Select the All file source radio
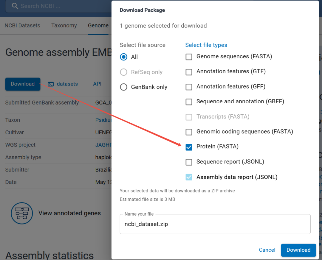The height and width of the screenshot is (260, 322). click(x=124, y=57)
